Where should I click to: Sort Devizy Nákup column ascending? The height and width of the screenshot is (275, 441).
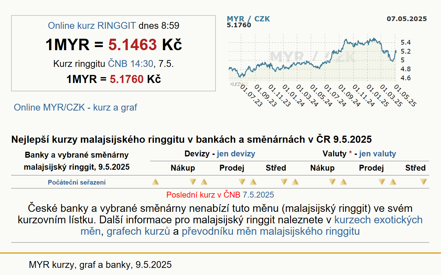click(x=156, y=182)
